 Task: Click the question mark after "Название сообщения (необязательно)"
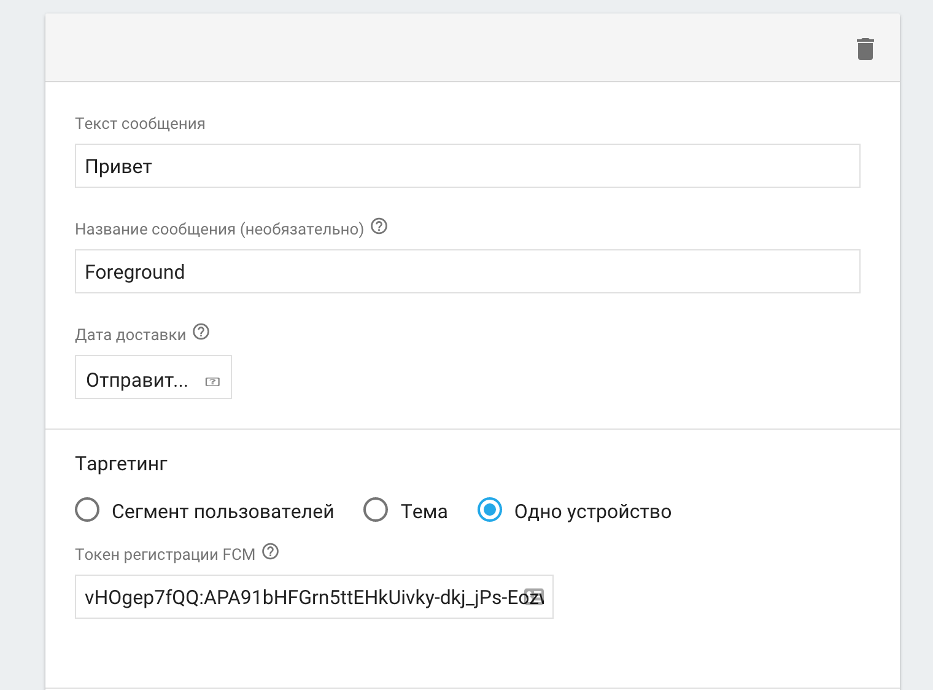tap(379, 227)
